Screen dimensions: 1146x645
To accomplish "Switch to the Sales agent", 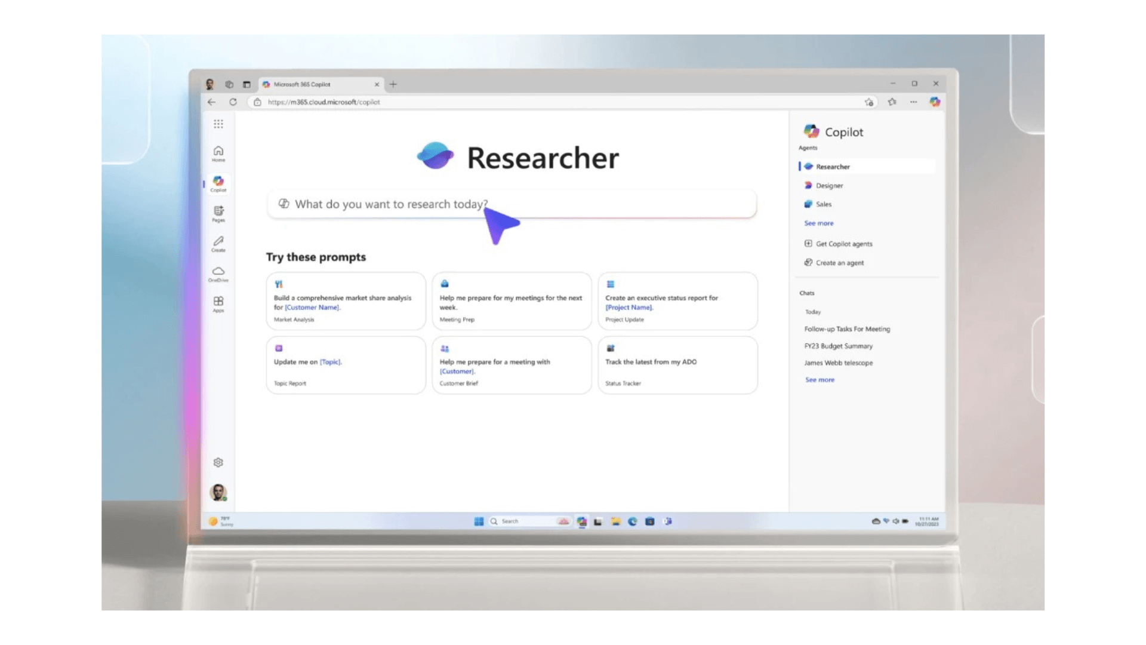I will click(x=824, y=204).
